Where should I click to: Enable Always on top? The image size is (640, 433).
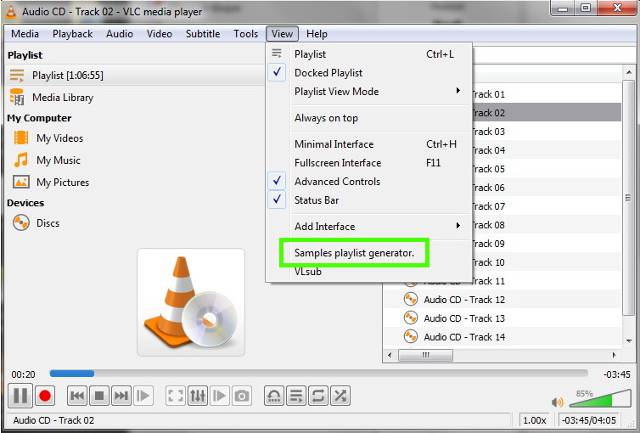[369, 118]
